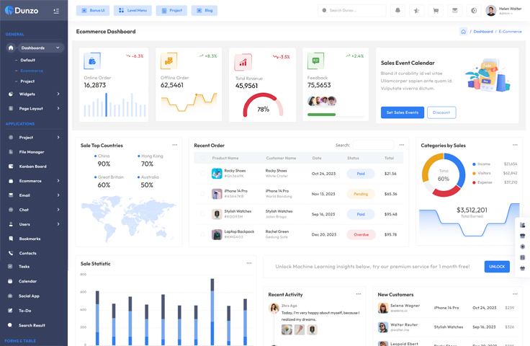Select all orders via header checkbox

coord(202,158)
